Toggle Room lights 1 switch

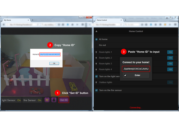tap(172, 52)
